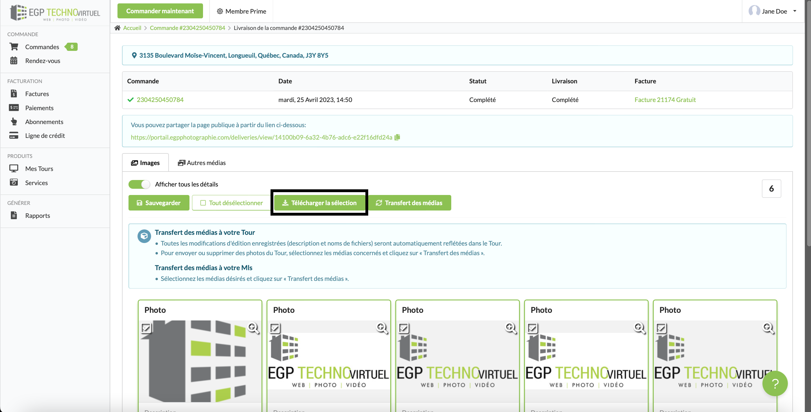
Task: Uncheck the first photo's selection checkbox
Action: click(x=146, y=328)
